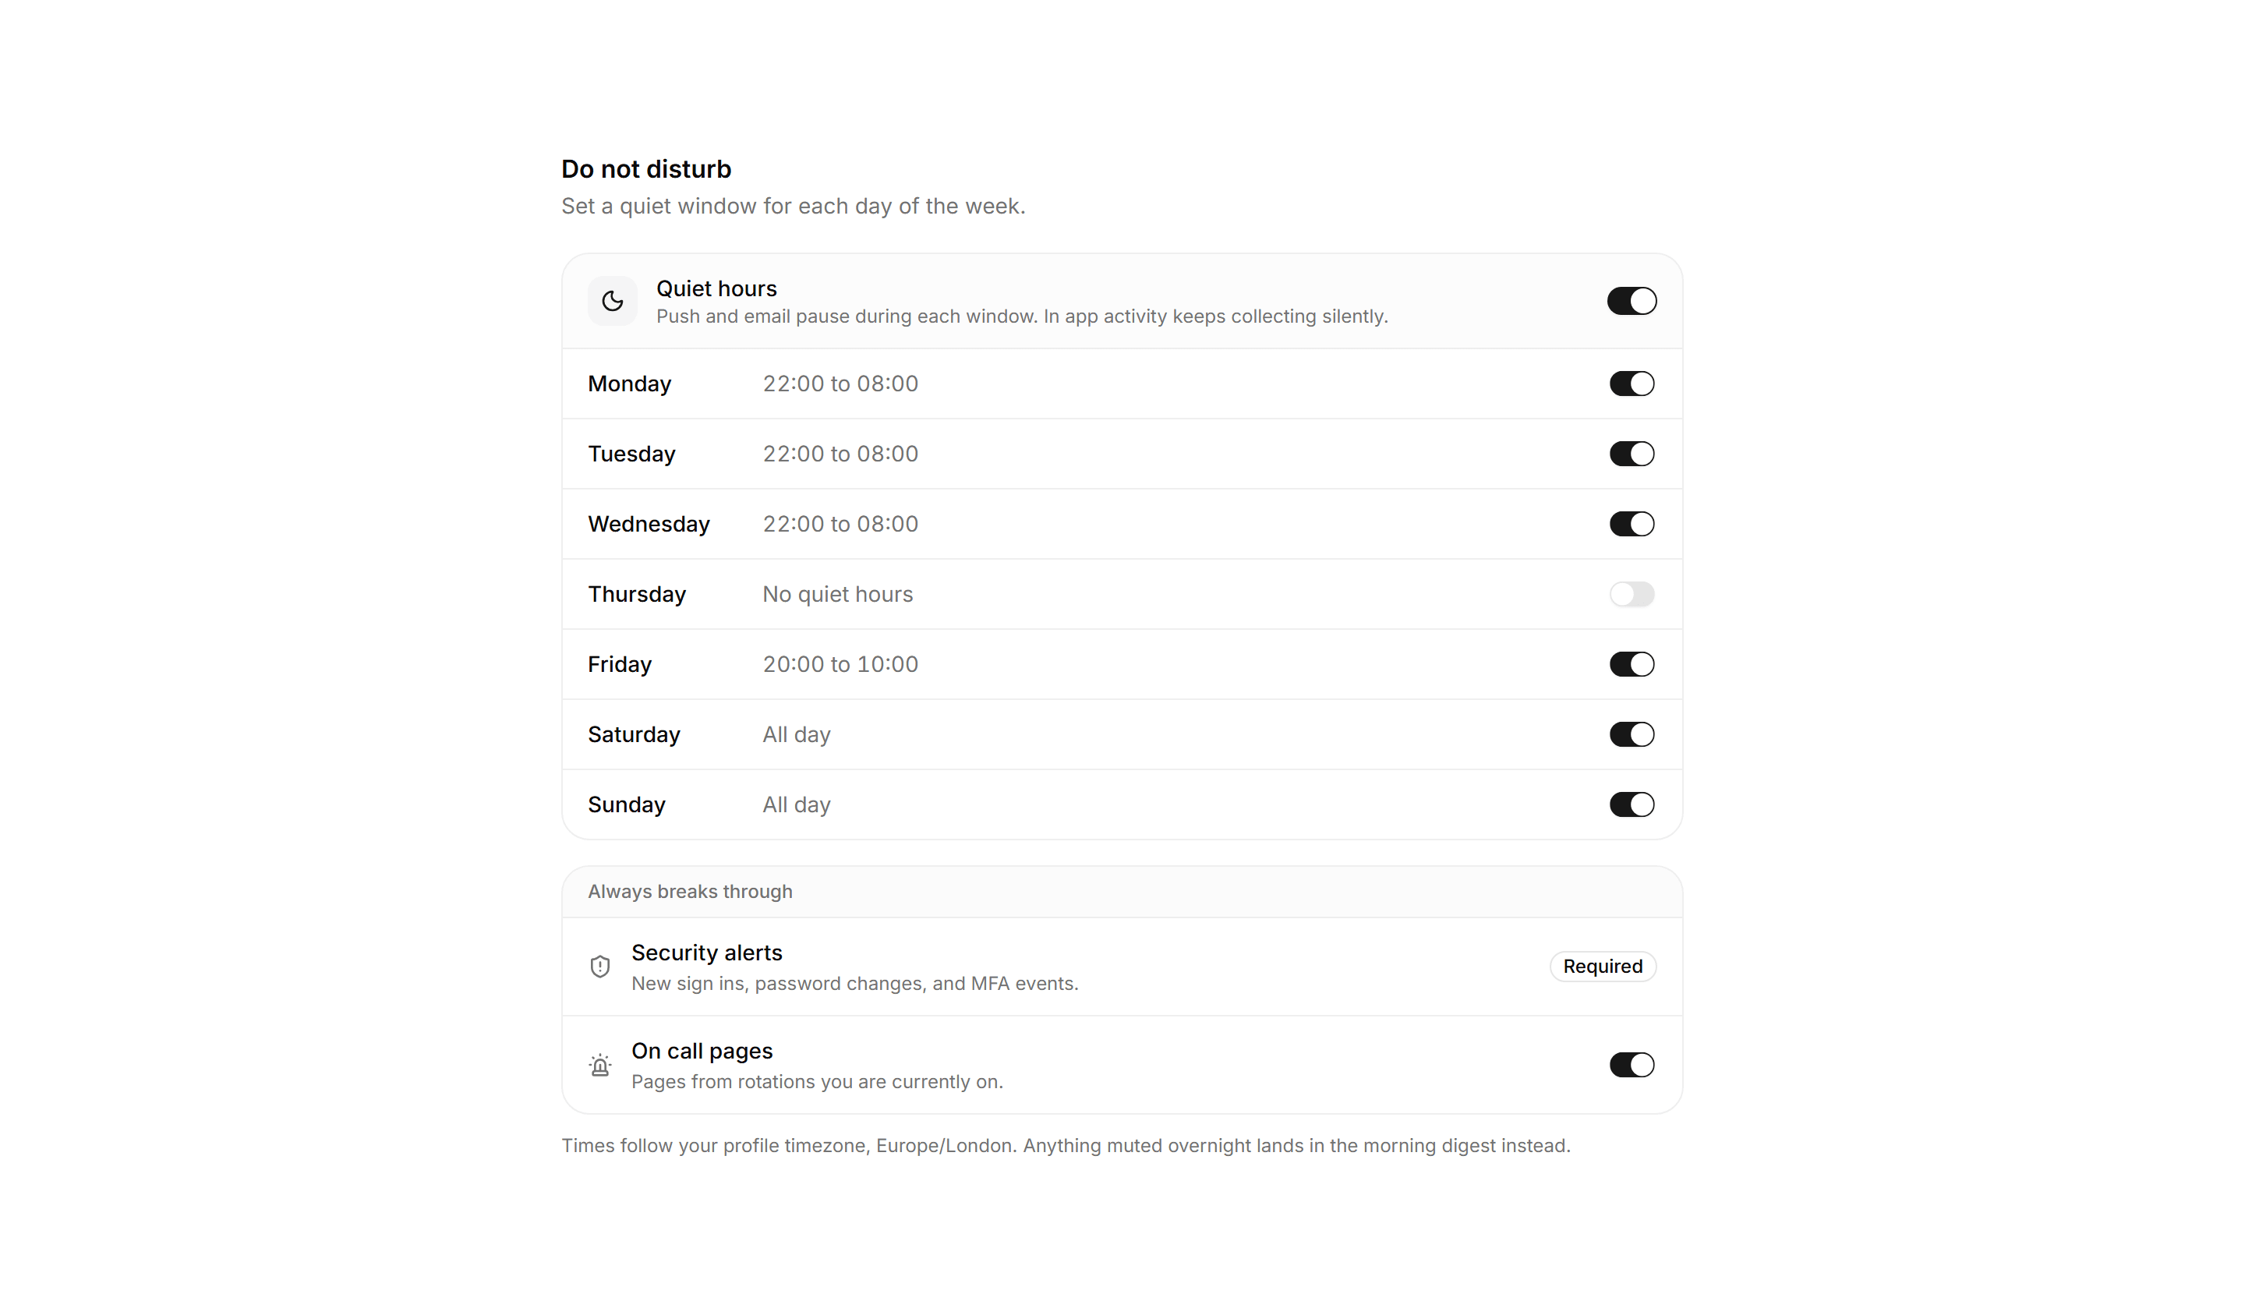The width and height of the screenshot is (2245, 1308).
Task: Turn off the main Quiet hours switch
Action: click(1632, 301)
